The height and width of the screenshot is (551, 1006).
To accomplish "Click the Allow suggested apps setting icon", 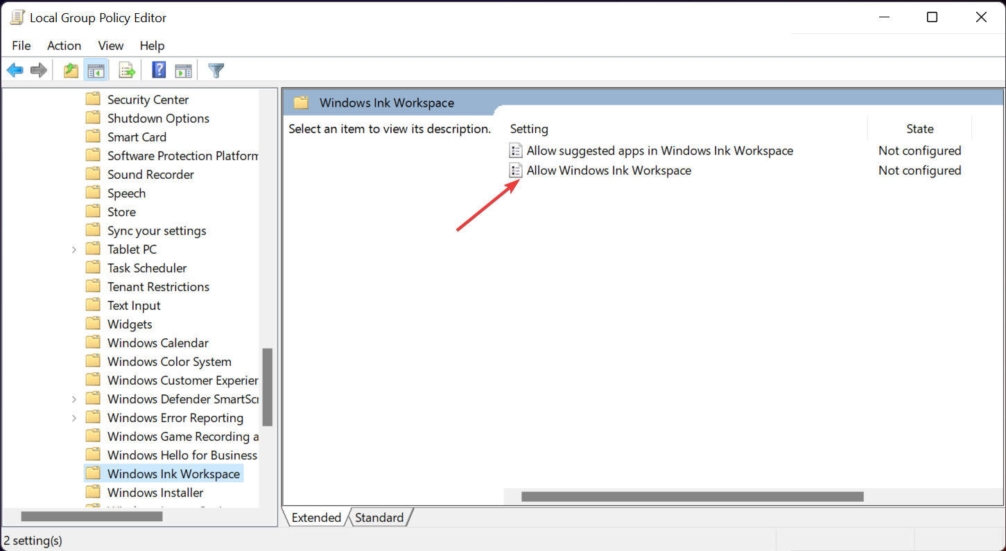I will click(x=515, y=150).
